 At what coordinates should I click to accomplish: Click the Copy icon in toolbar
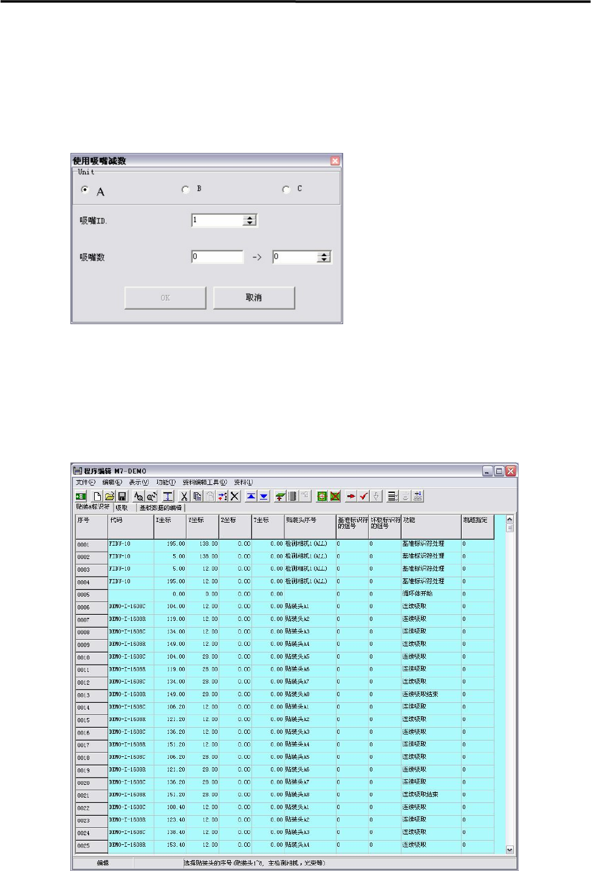(197, 496)
